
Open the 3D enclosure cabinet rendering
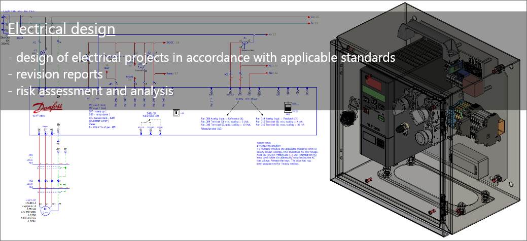click(x=426, y=121)
